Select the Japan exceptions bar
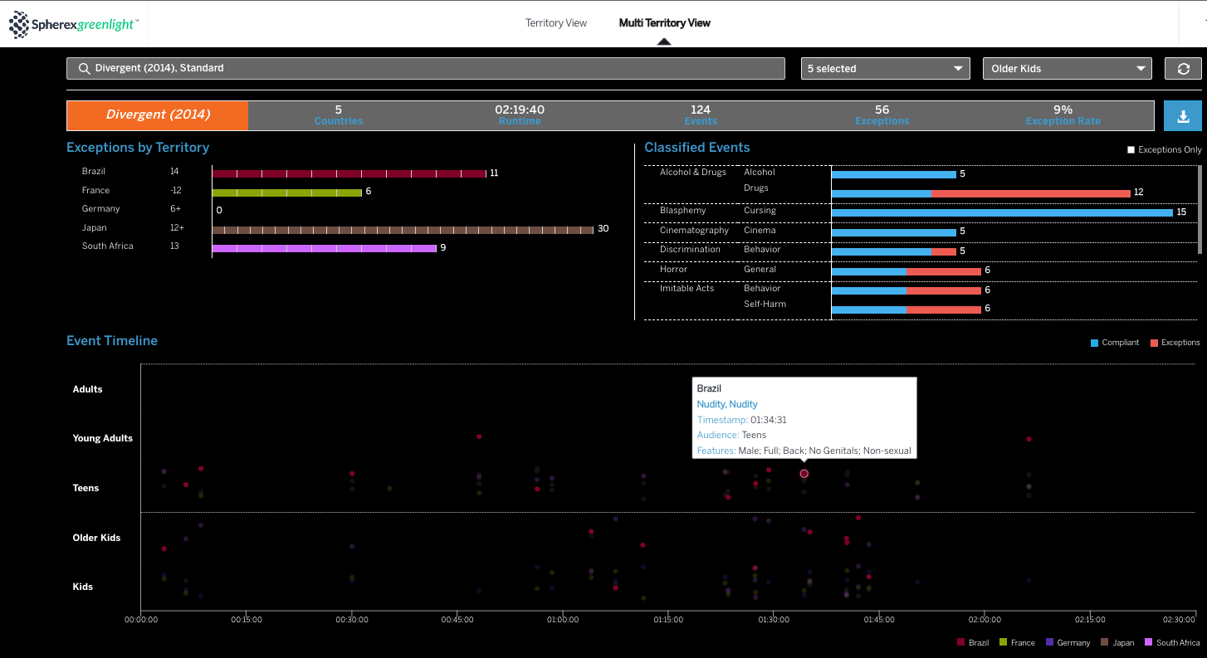 (x=403, y=230)
